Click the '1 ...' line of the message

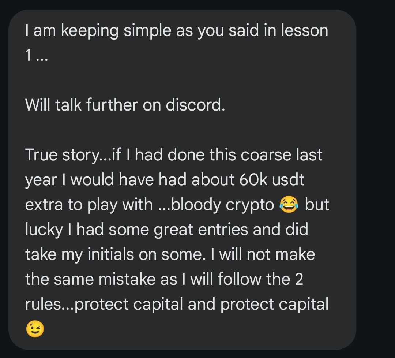pyautogui.click(x=37, y=55)
